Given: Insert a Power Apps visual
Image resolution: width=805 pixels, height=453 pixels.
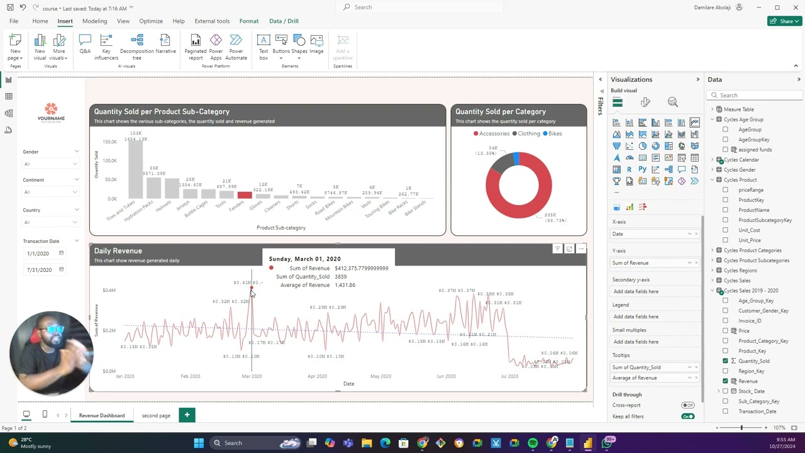Looking at the screenshot, I should click(x=216, y=47).
